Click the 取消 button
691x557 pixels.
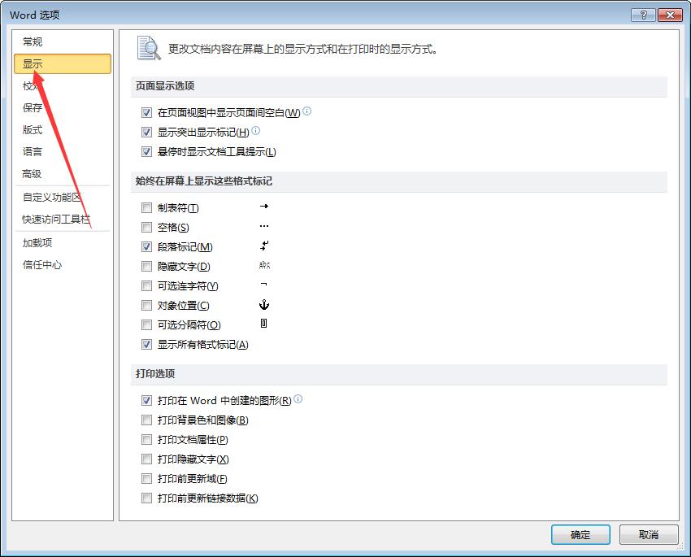coord(649,534)
